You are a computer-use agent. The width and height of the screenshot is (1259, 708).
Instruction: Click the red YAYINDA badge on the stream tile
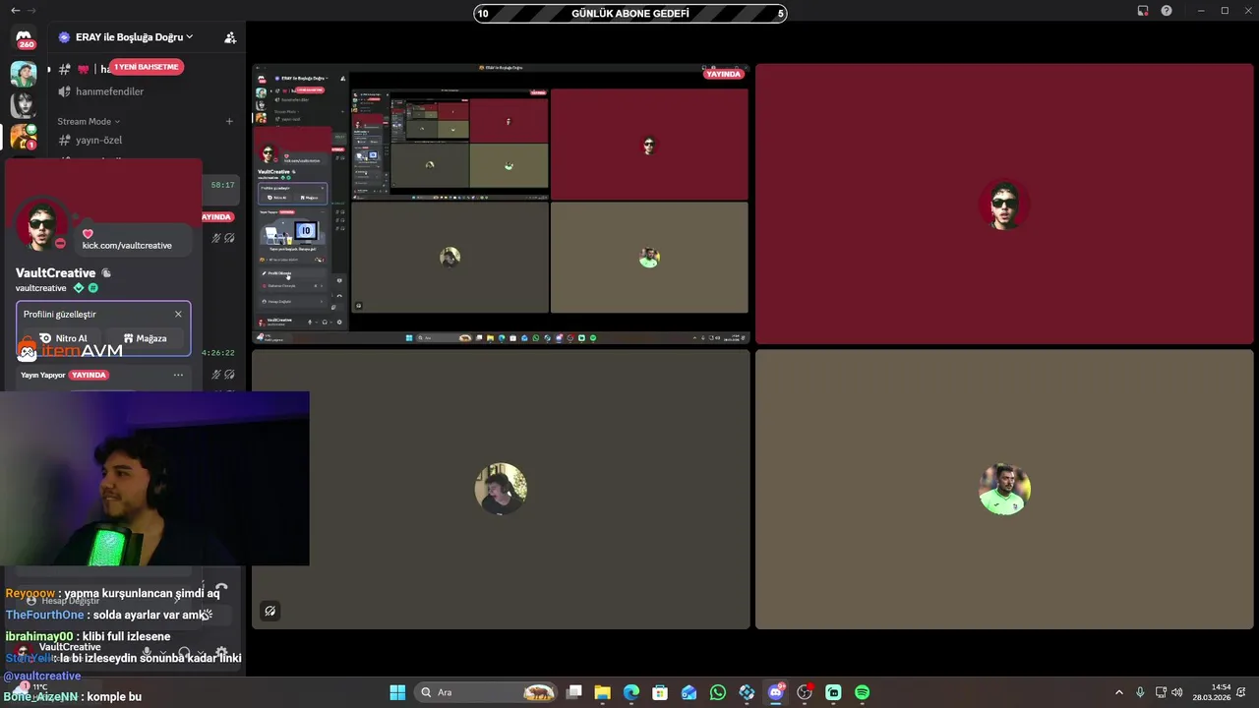724,74
